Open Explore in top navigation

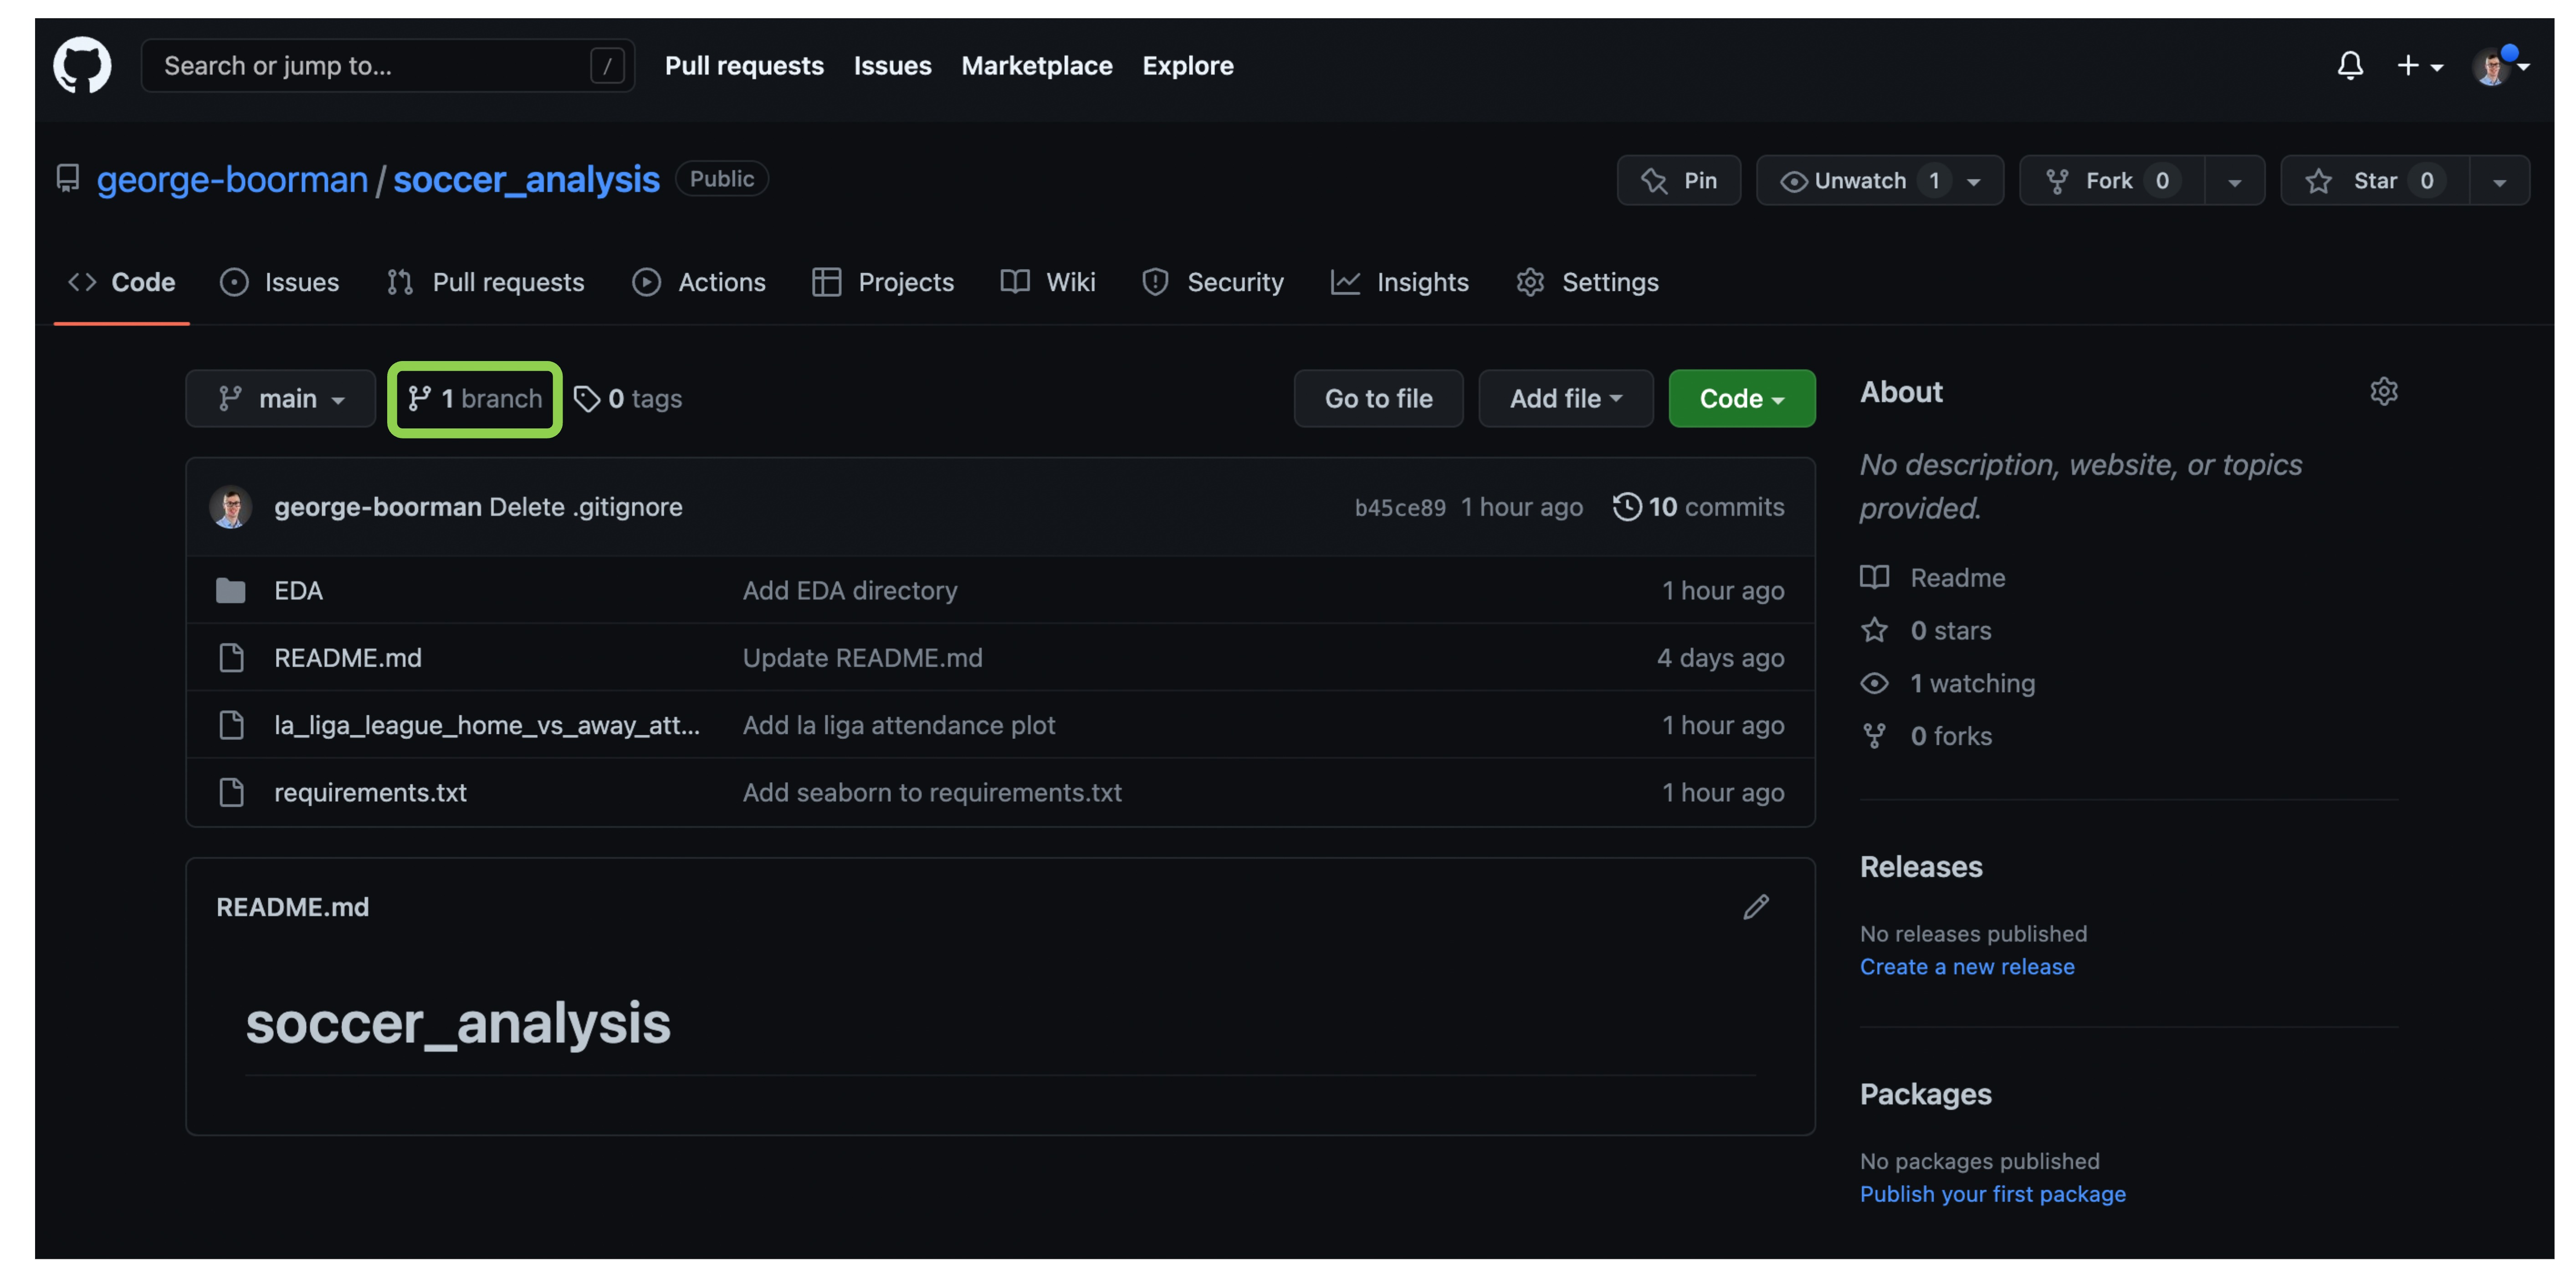tap(1188, 66)
